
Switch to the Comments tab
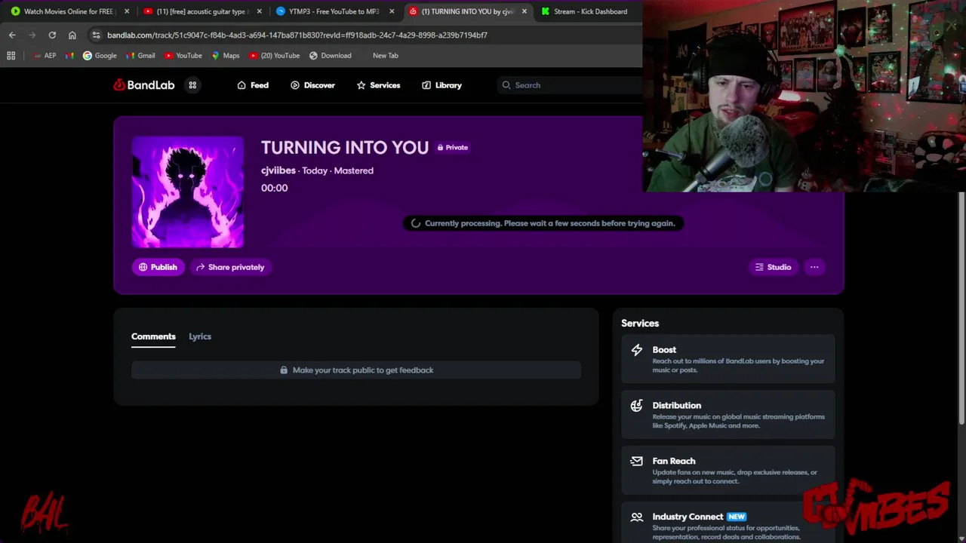coord(153,336)
